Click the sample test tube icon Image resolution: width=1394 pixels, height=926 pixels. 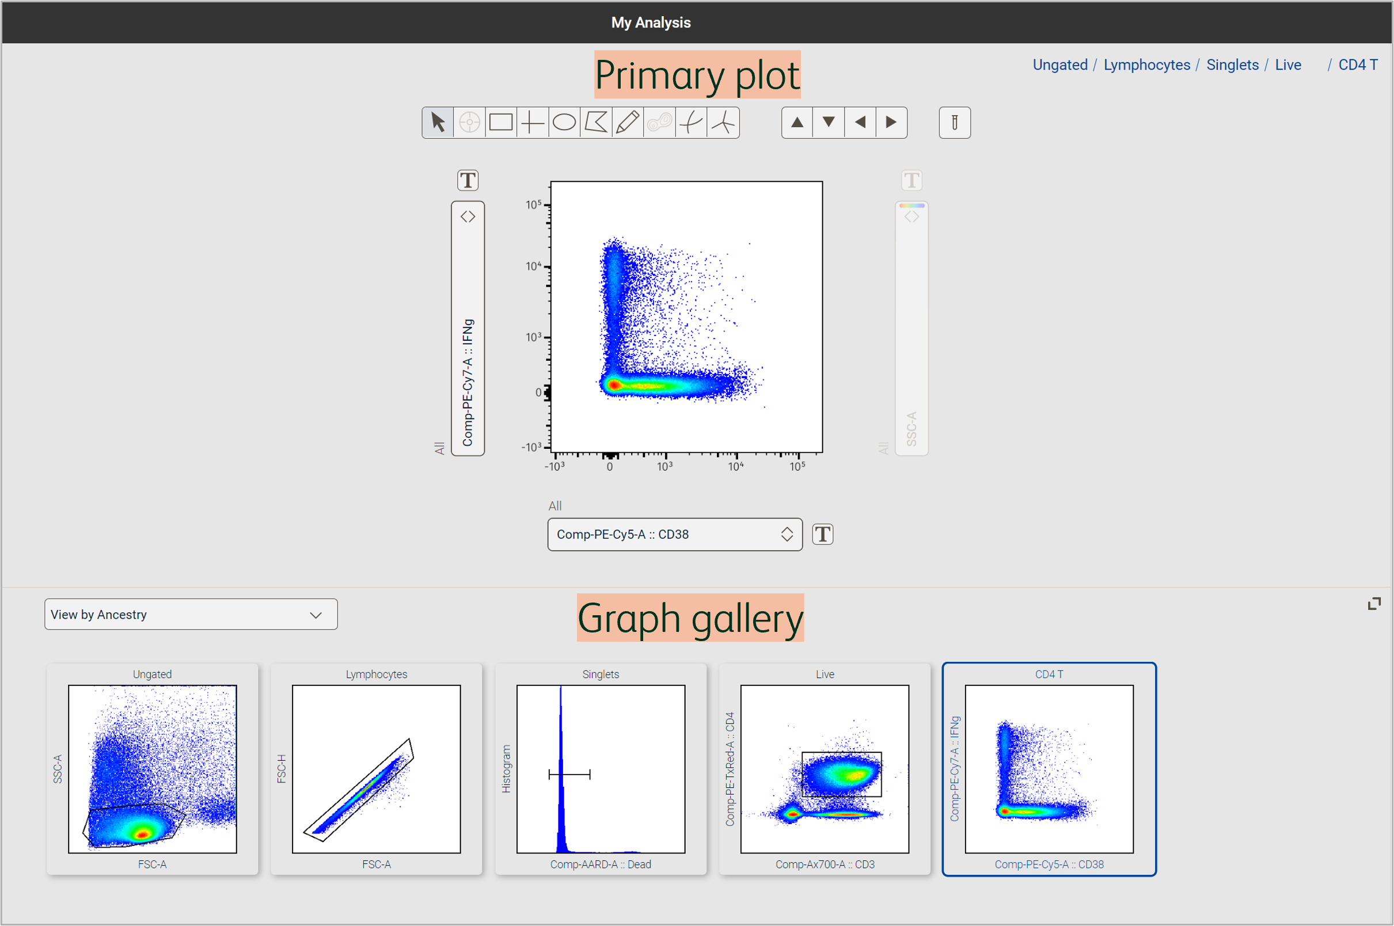pos(956,122)
